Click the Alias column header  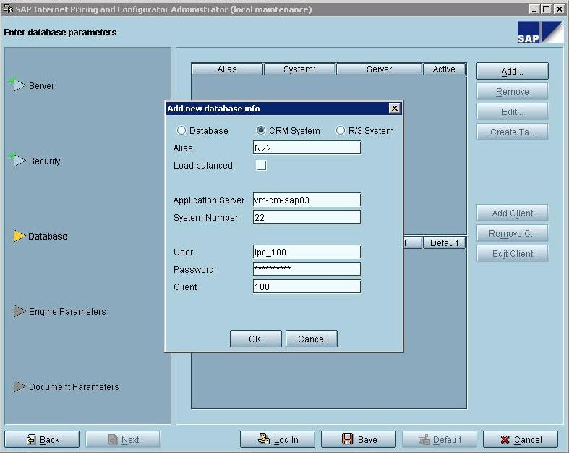(x=227, y=69)
